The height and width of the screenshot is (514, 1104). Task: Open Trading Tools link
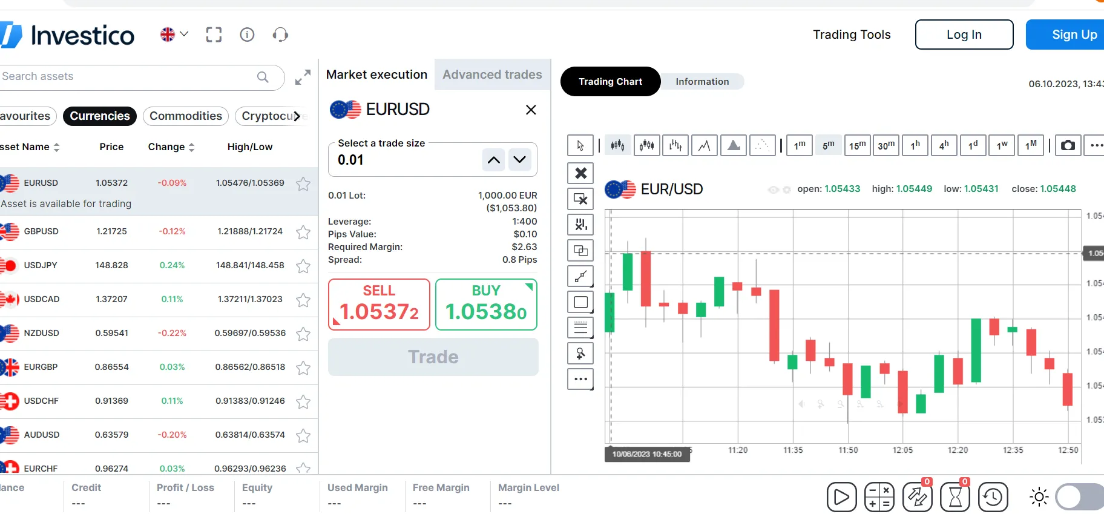pyautogui.click(x=852, y=35)
